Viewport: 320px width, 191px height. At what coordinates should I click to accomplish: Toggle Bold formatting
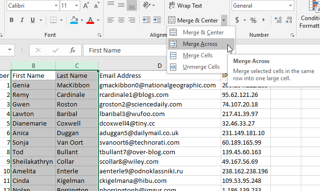pos(11,20)
